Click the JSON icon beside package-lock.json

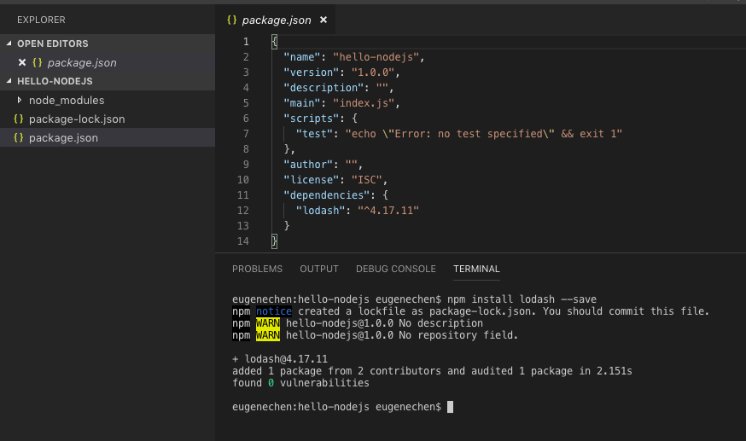click(x=19, y=119)
